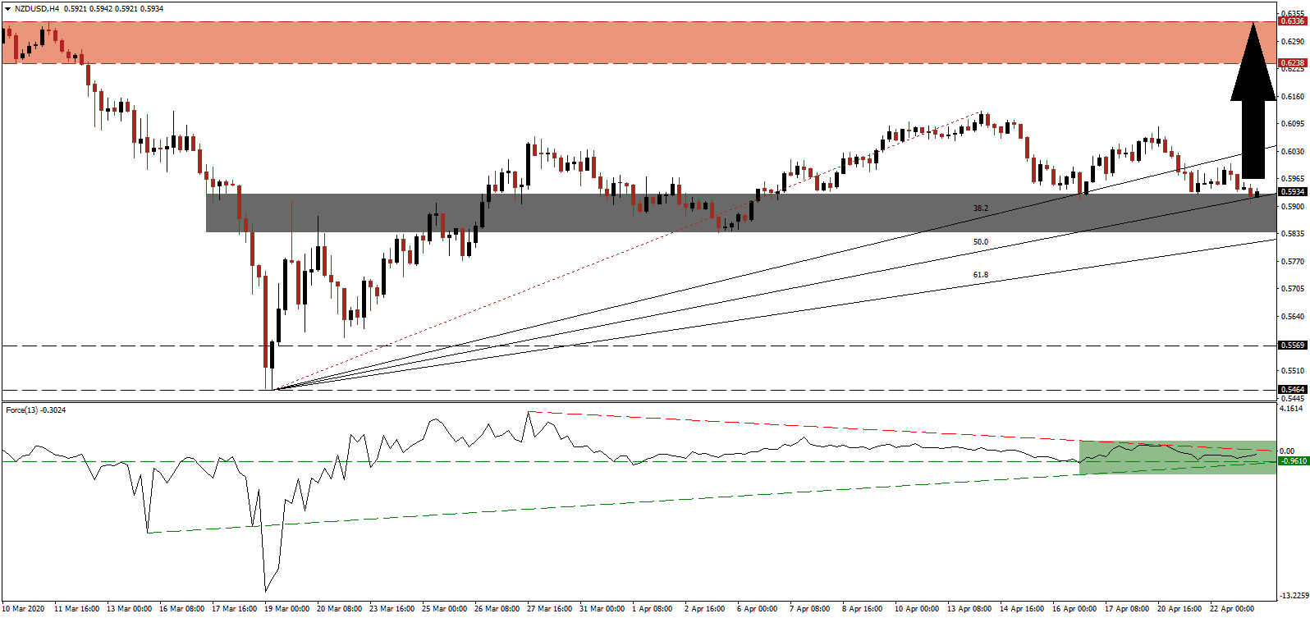
Task: Select the 0.5464 horizontal level label
Action: (x=1293, y=390)
